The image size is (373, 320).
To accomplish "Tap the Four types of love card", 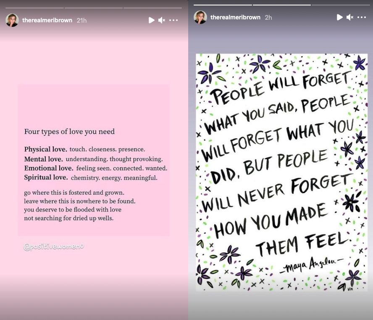I will pos(94,160).
